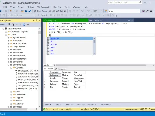This screenshot has height=116, width=155.
Task: Click the blue Save floppy disk icon
Action: (x=26, y=11)
